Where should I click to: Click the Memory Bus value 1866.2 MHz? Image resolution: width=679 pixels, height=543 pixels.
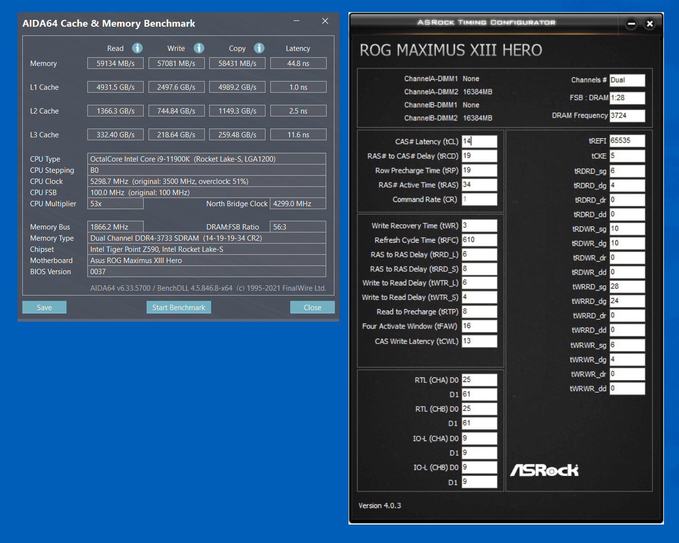click(x=115, y=227)
